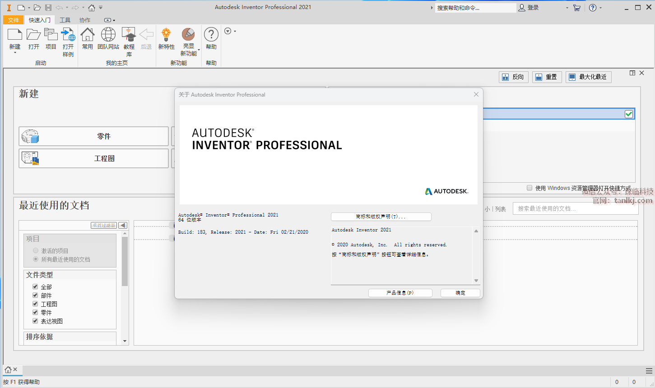This screenshot has width=655, height=388.
Task: Open Help (帮助) question mark icon
Action: 211,35
